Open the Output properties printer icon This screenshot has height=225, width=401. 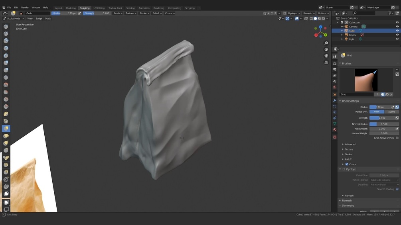click(335, 69)
